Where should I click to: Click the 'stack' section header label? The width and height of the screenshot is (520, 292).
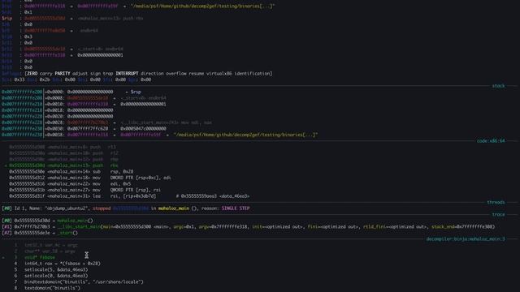498,86
